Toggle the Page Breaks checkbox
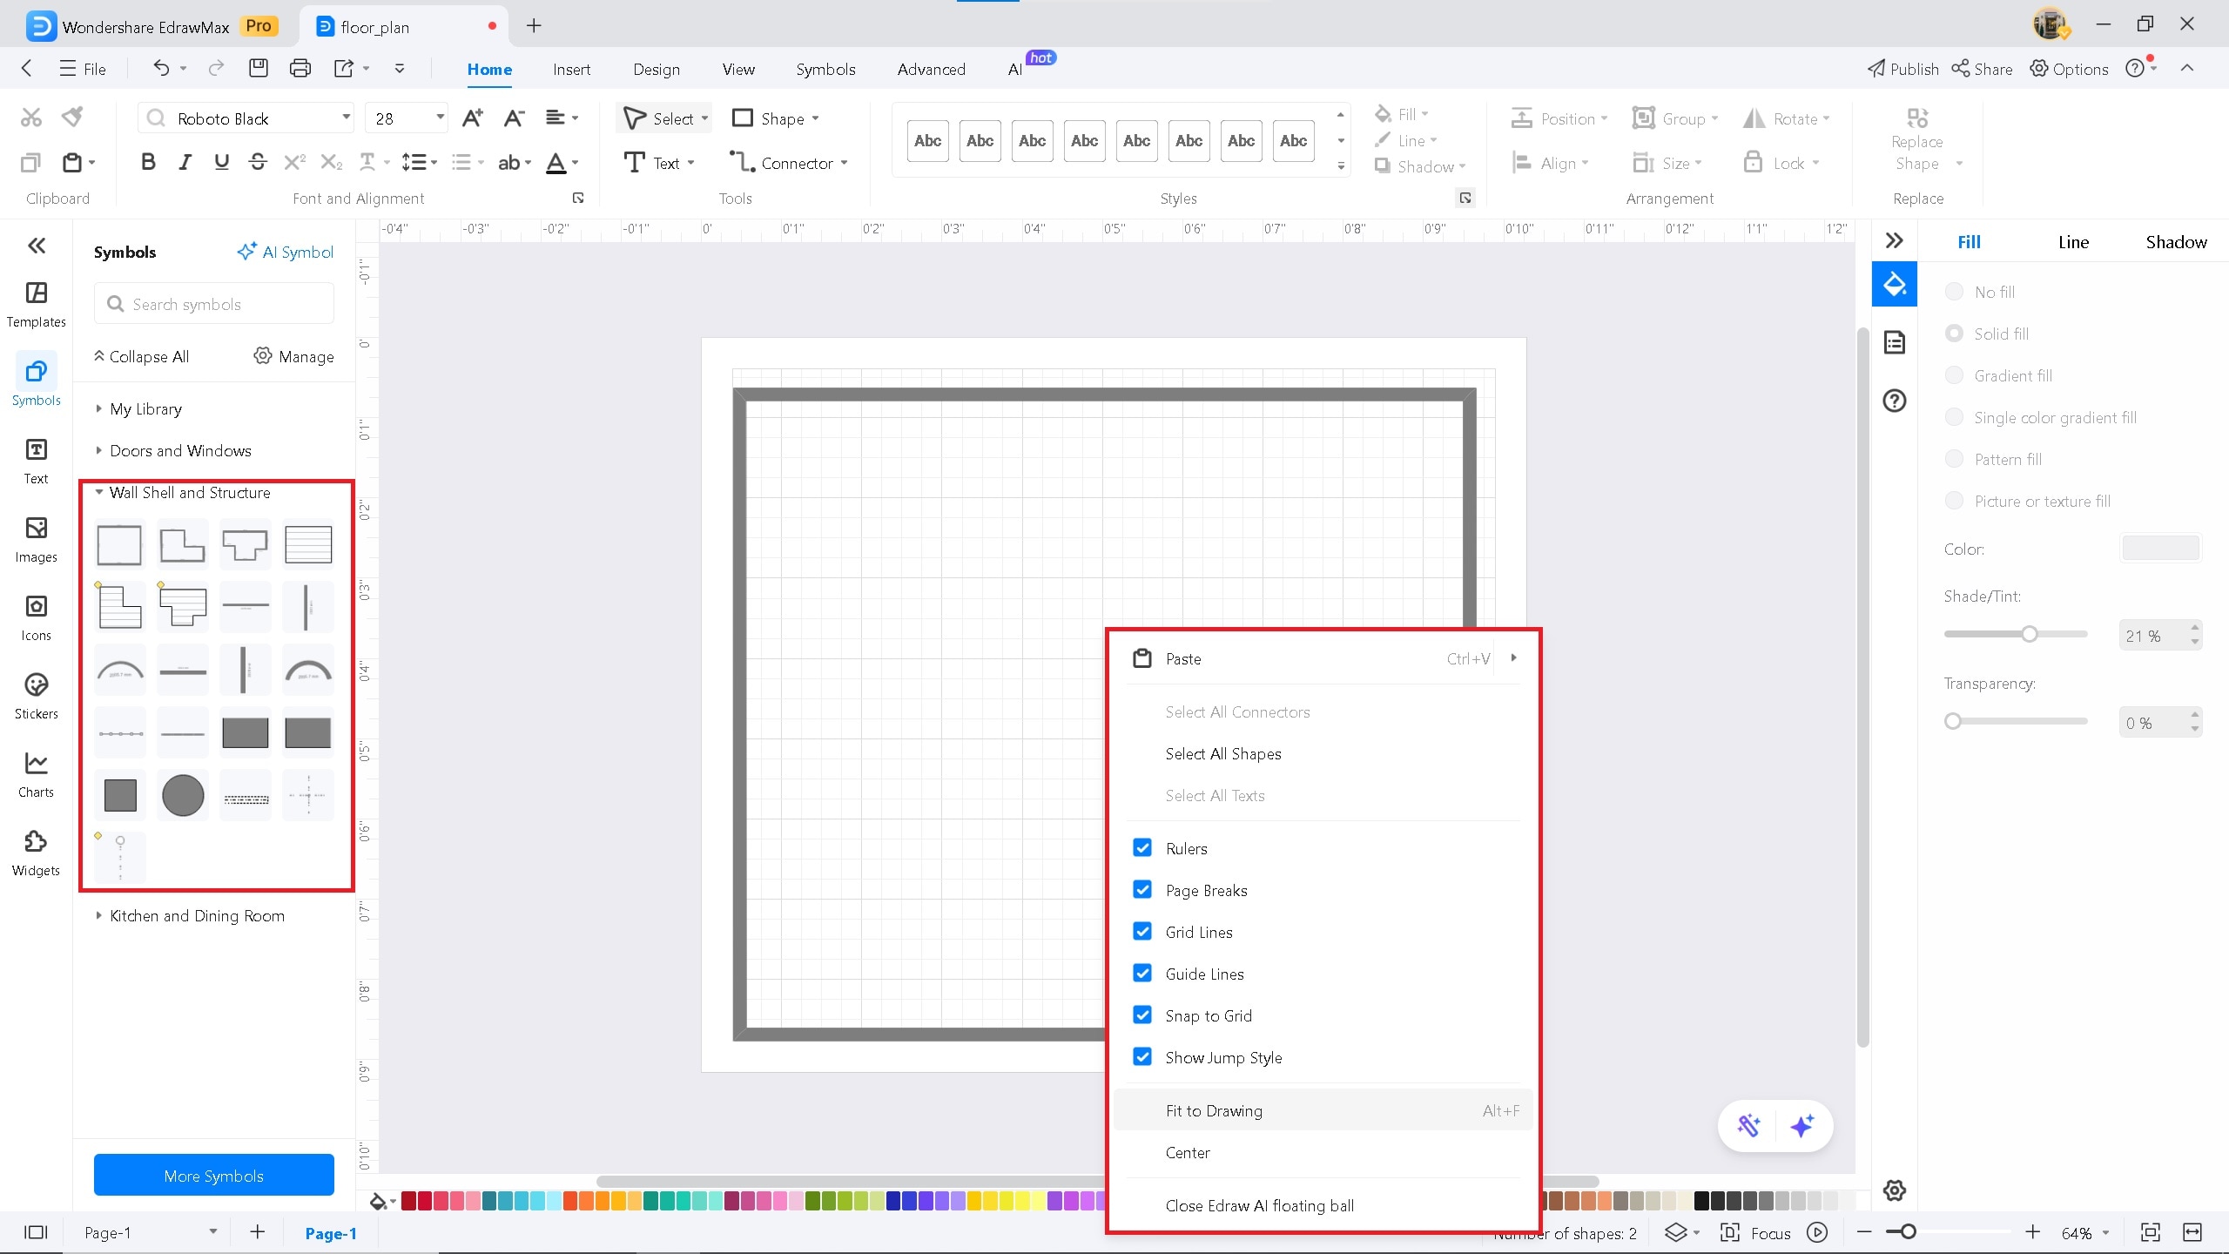This screenshot has height=1254, width=2229. (1142, 890)
